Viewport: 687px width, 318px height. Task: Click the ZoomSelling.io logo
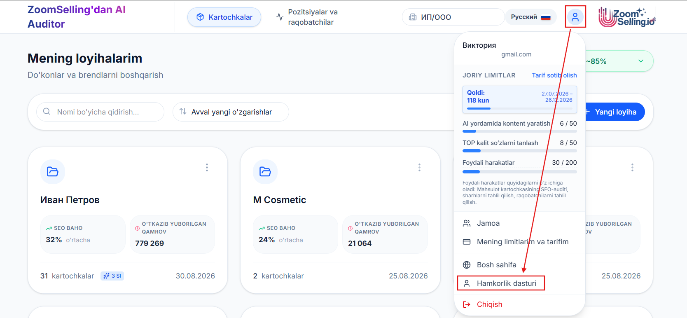pos(627,17)
